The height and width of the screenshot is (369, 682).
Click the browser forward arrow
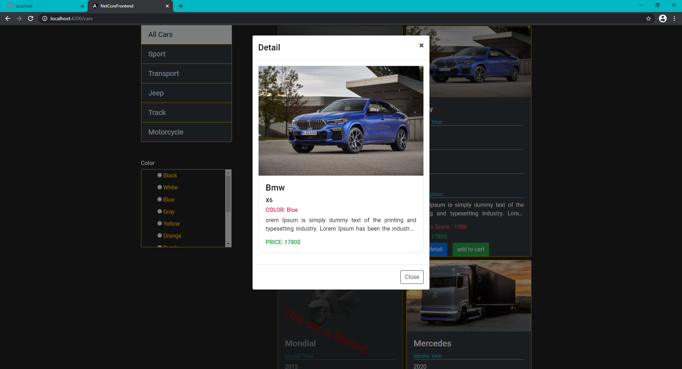click(x=19, y=18)
